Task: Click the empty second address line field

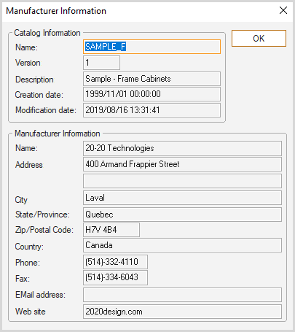Action: click(x=182, y=181)
